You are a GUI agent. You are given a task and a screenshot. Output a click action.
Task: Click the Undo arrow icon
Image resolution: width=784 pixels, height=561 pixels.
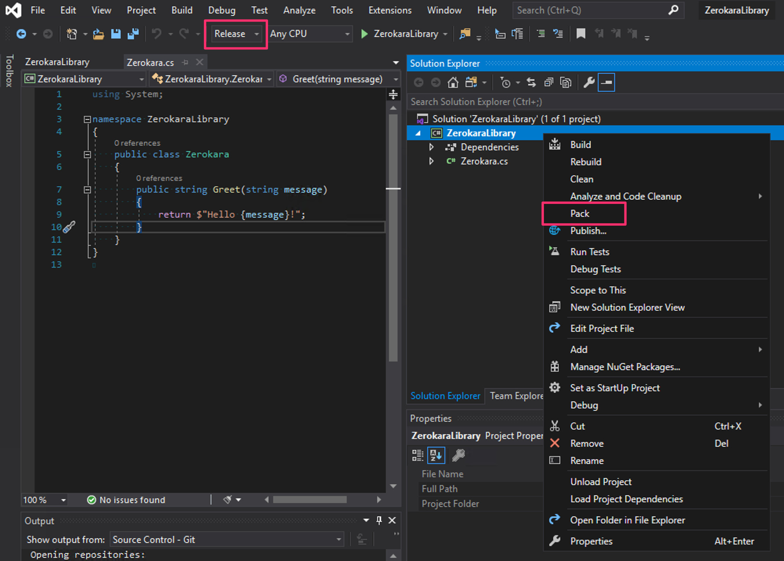(x=156, y=34)
